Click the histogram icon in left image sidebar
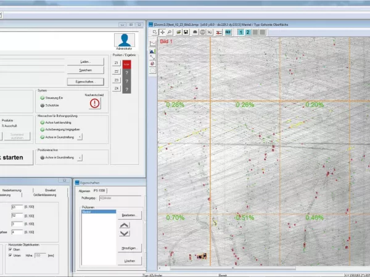Screen dimensions: 370x277 153,50
